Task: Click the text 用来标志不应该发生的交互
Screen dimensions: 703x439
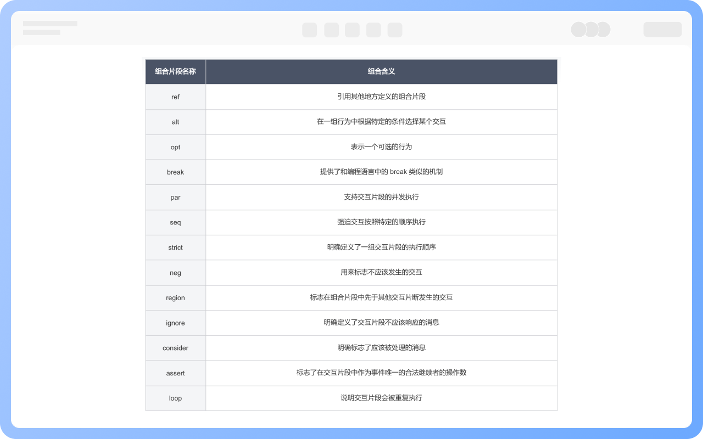Action: tap(381, 273)
